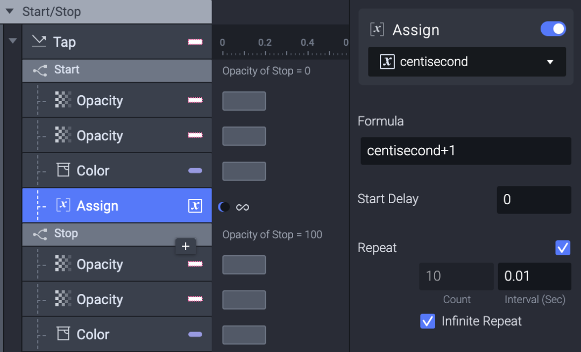Click the infinite repeat symbol in timeline
This screenshot has height=352, width=581.
click(x=243, y=207)
